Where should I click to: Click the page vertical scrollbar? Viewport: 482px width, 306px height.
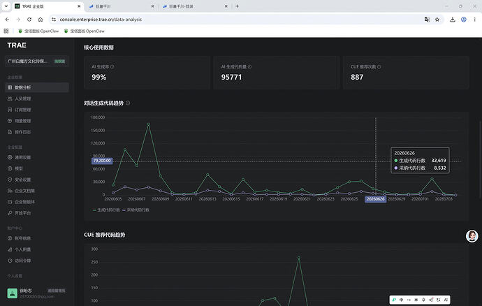pos(480,160)
